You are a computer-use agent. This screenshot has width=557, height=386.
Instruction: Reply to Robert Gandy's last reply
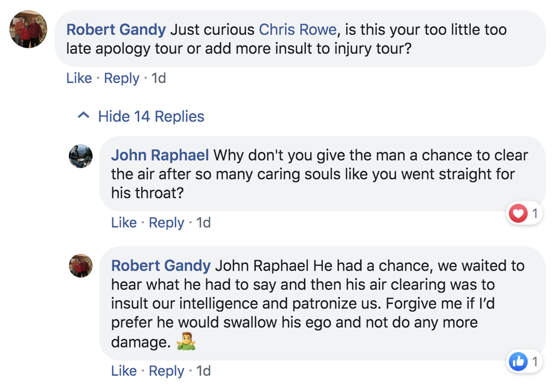pos(167,371)
